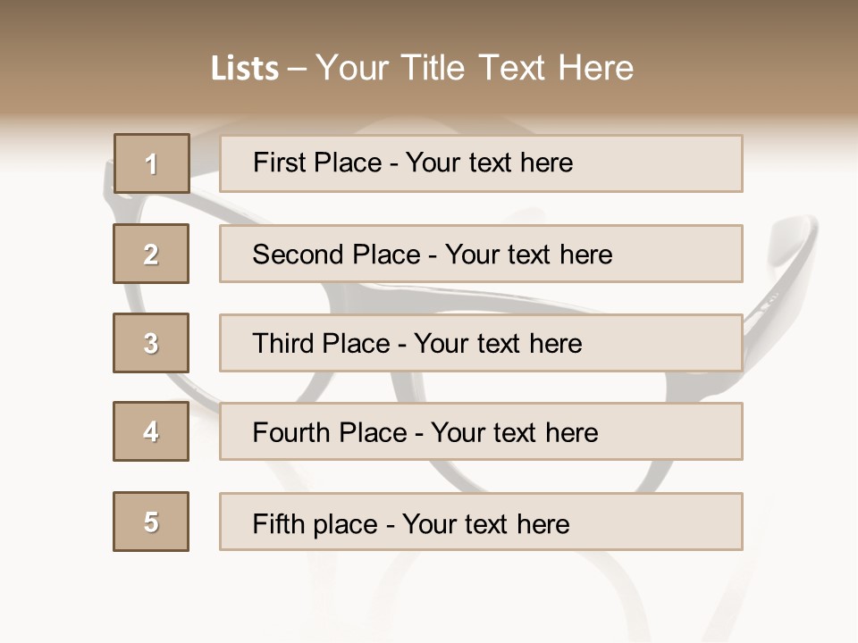
Task: Click 'Your Title Text Here' in heading
Action: (x=475, y=68)
